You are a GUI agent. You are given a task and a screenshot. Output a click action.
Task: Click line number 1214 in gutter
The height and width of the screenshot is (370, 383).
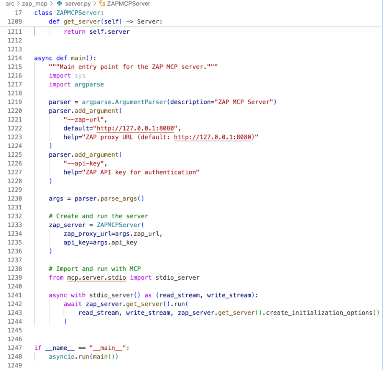(15, 58)
